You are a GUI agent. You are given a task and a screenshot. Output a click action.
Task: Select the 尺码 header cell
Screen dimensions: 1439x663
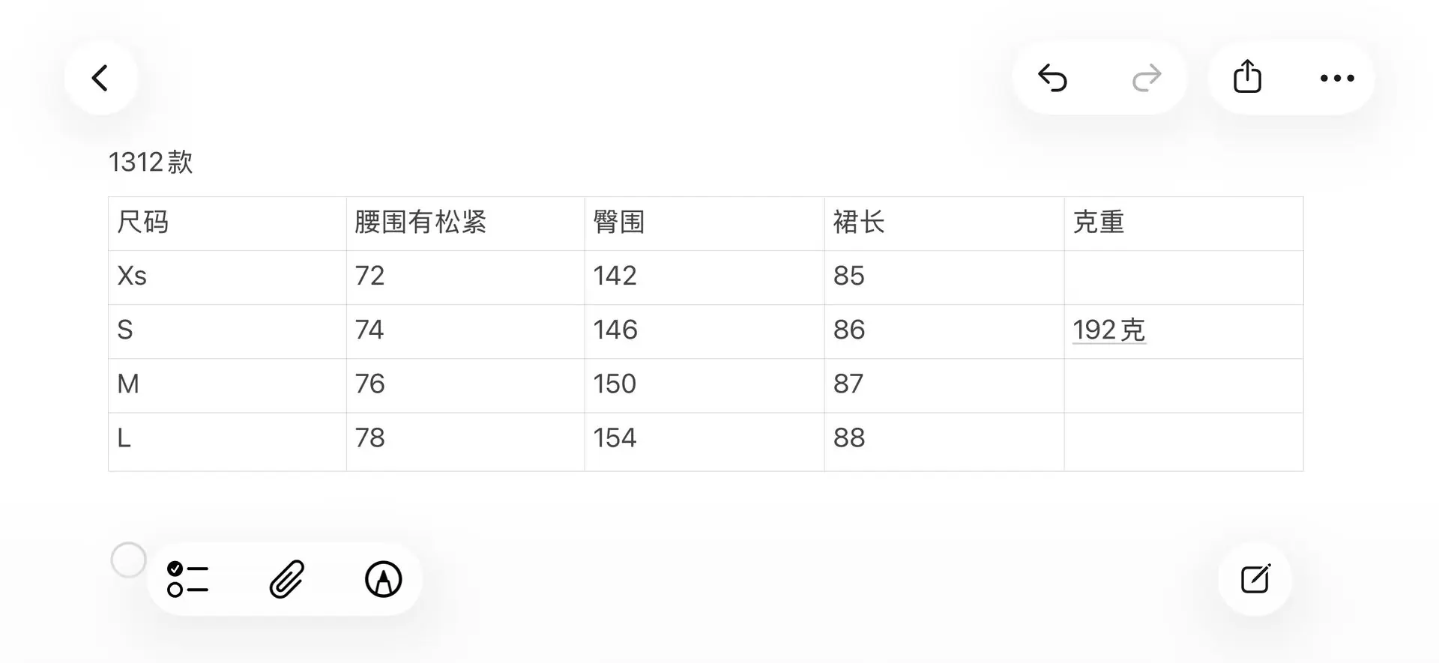(x=227, y=223)
